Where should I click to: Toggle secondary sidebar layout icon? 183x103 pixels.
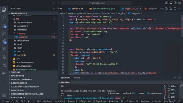(175, 3)
